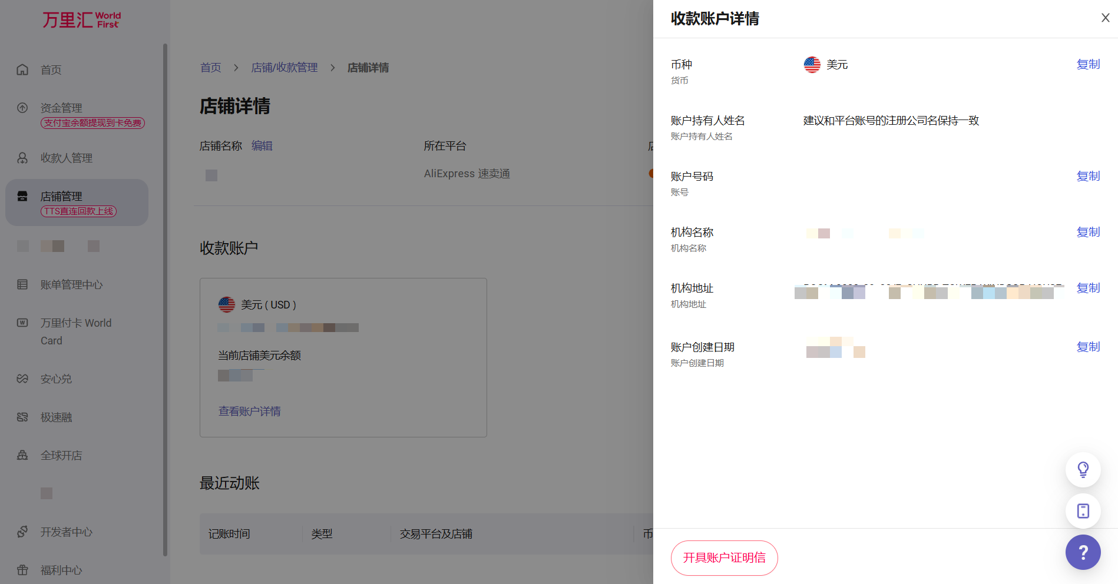Screen dimensions: 1118x584
Task: Click the 账单管理中心 list icon
Action: click(x=22, y=284)
